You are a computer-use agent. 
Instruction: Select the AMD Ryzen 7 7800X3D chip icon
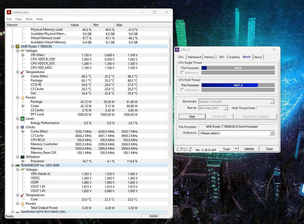tap(18, 46)
